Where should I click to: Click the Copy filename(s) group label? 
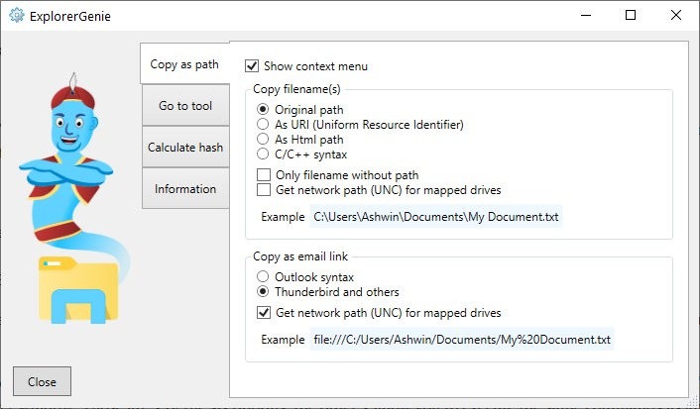296,89
